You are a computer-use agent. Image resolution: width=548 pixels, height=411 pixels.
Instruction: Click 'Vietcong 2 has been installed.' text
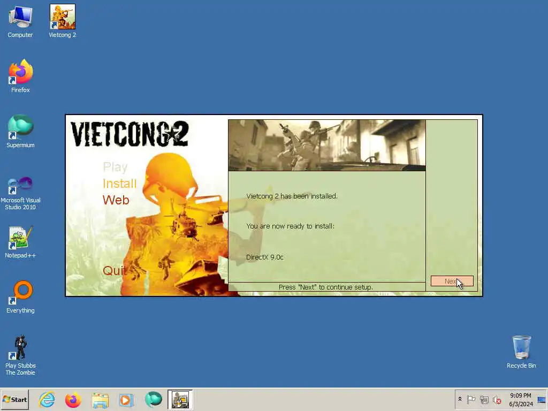click(x=292, y=196)
